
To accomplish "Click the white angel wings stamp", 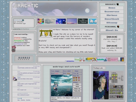I will click(x=93, y=21).
